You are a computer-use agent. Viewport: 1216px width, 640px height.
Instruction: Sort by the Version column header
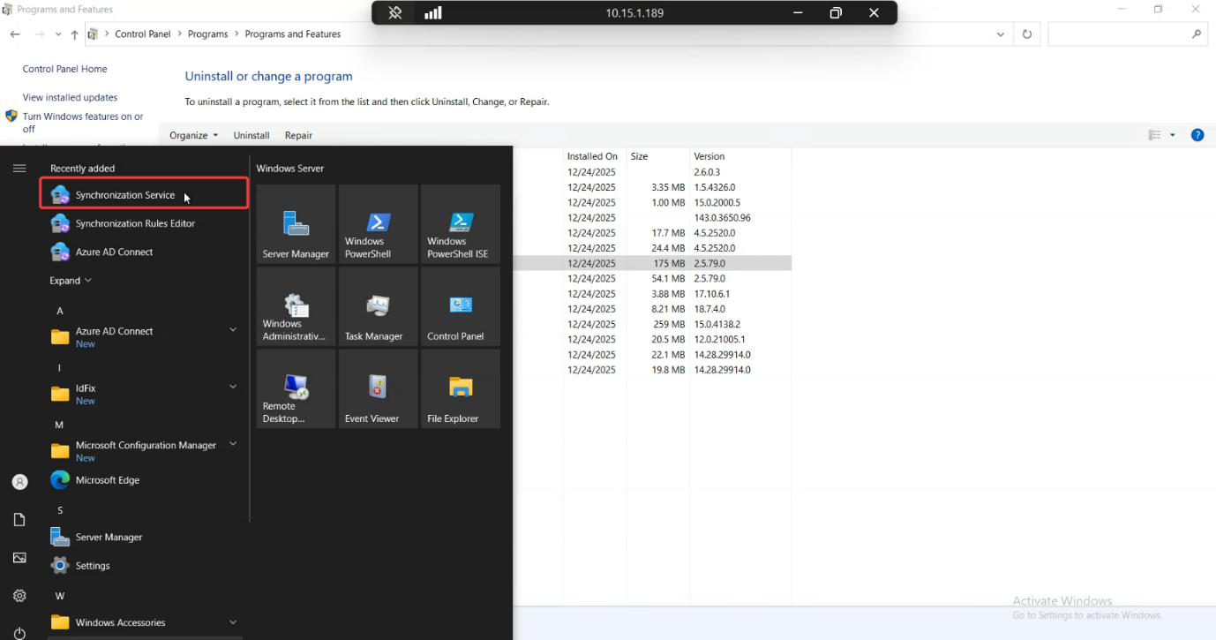coord(740,156)
